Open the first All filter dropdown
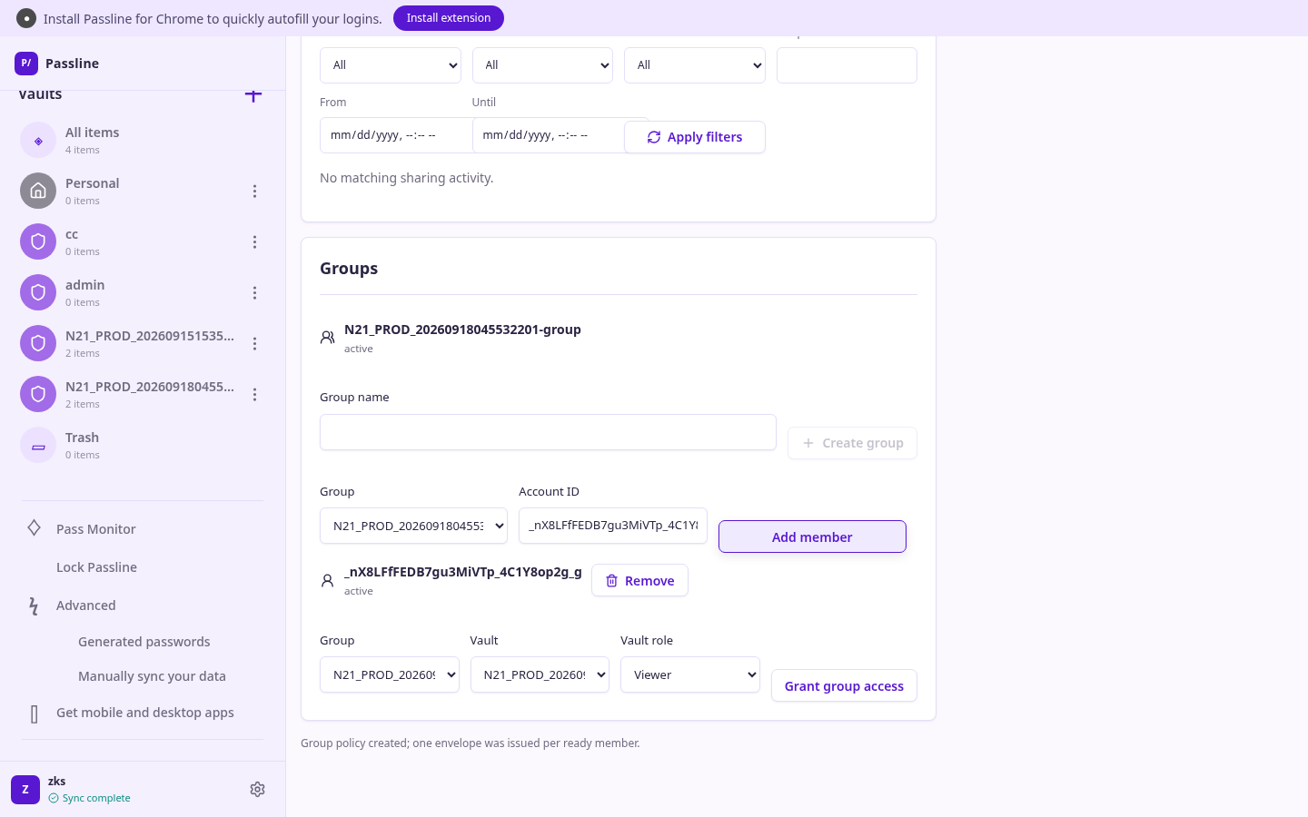 pyautogui.click(x=391, y=65)
